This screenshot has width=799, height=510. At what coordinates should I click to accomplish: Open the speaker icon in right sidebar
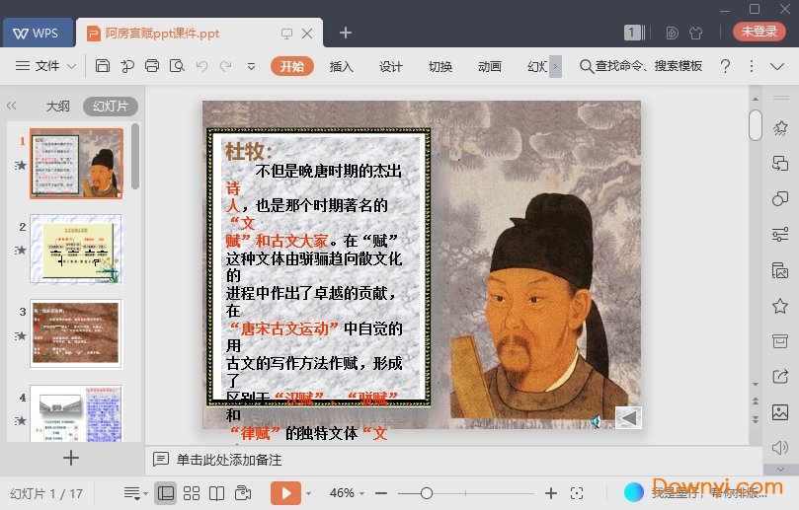(x=779, y=448)
